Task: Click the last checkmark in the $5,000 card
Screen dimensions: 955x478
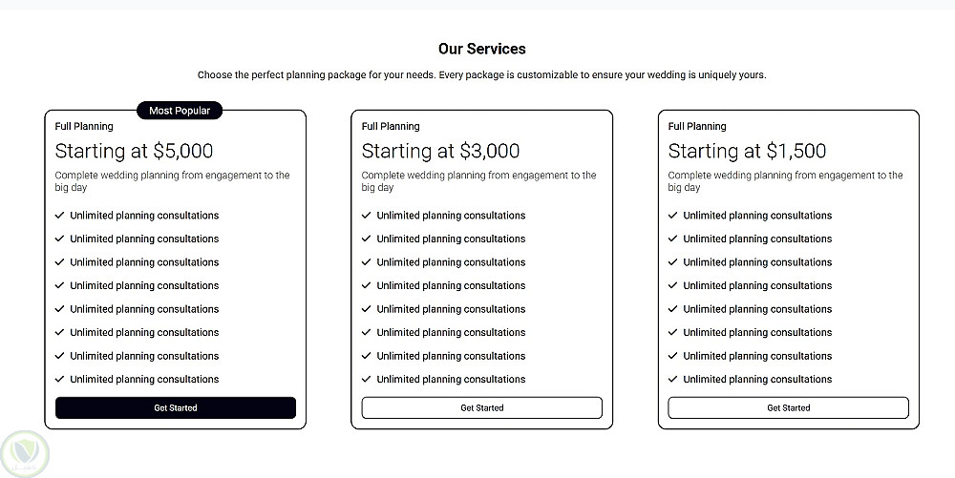Action: point(59,380)
